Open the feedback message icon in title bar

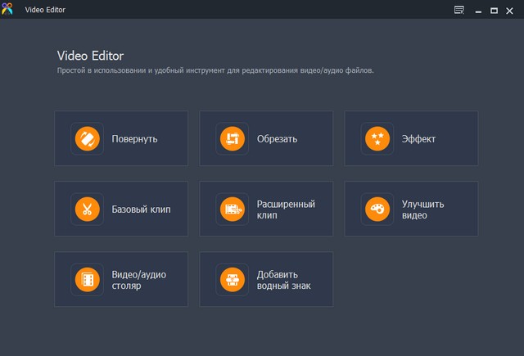click(x=459, y=10)
